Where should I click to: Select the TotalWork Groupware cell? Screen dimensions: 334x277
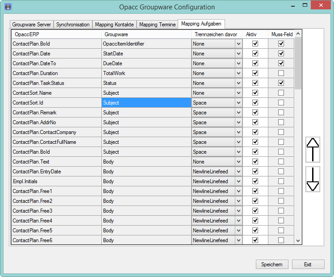point(146,73)
